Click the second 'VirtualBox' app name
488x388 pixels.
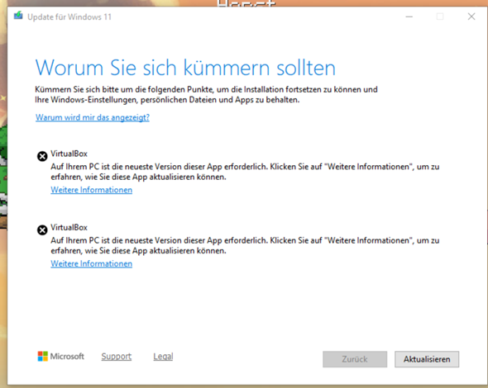point(69,227)
